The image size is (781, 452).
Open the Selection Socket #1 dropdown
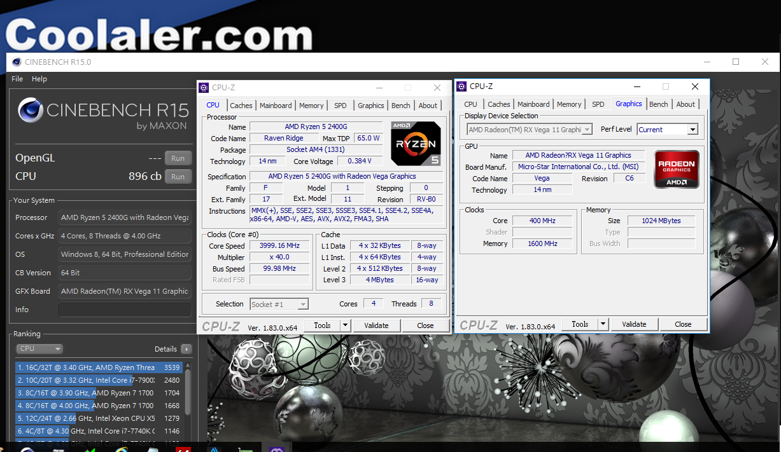[279, 304]
